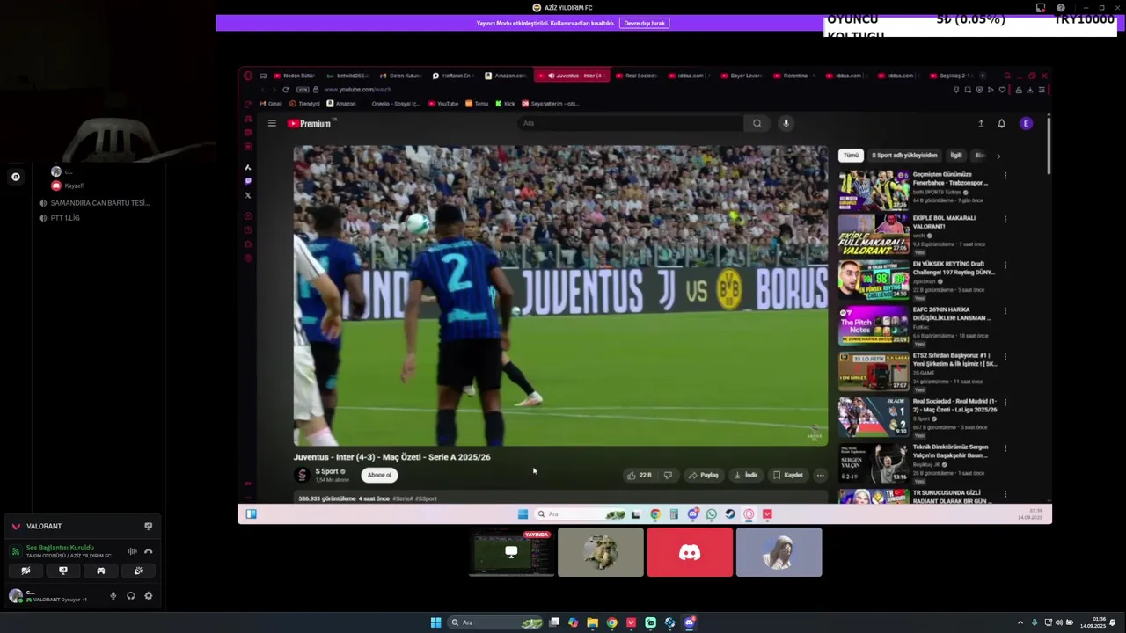Open Google Chrome from the Windows taskbar
This screenshot has width=1126, height=633.
(x=611, y=622)
